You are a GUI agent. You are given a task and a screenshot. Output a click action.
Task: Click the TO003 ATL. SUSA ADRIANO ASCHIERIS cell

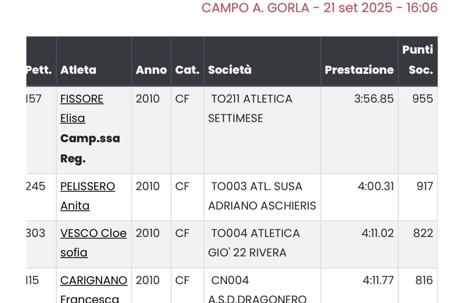point(262,196)
